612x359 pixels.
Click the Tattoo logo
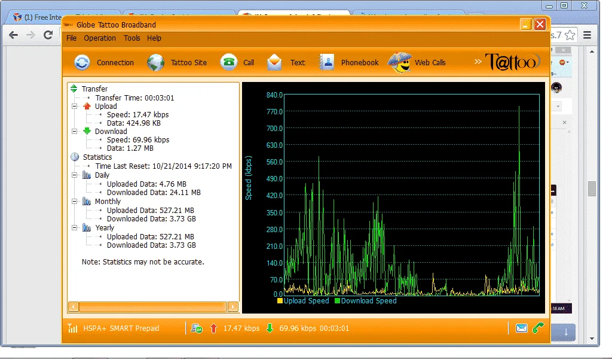pyautogui.click(x=512, y=62)
